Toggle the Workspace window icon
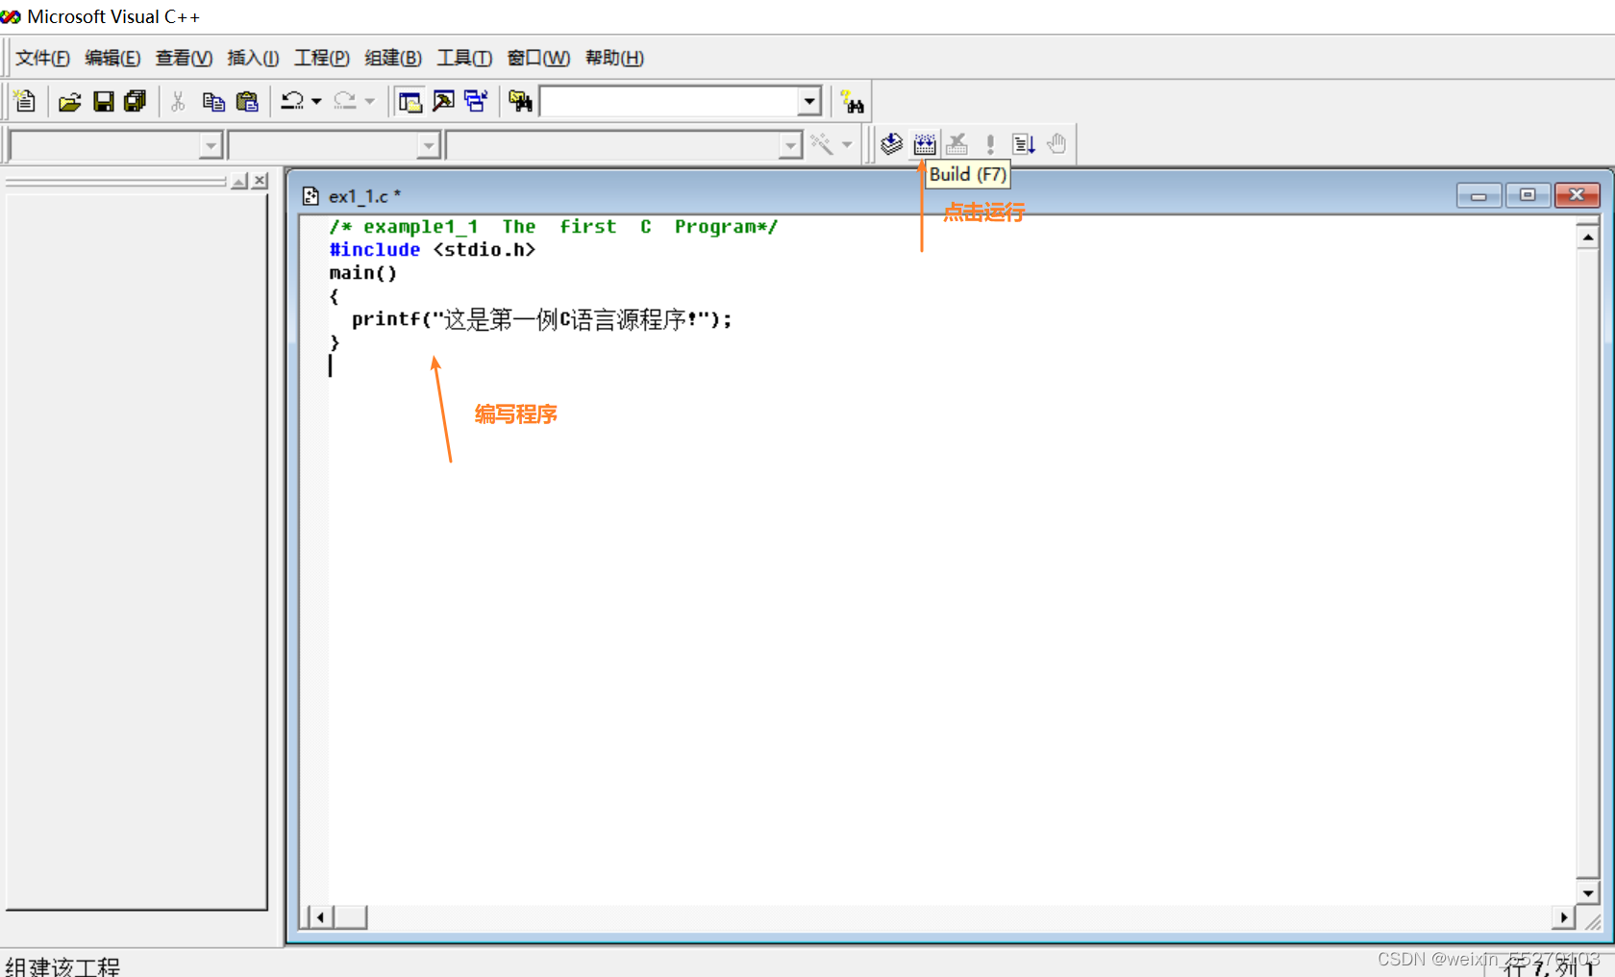Viewport: 1615px width, 977px height. pyautogui.click(x=410, y=101)
